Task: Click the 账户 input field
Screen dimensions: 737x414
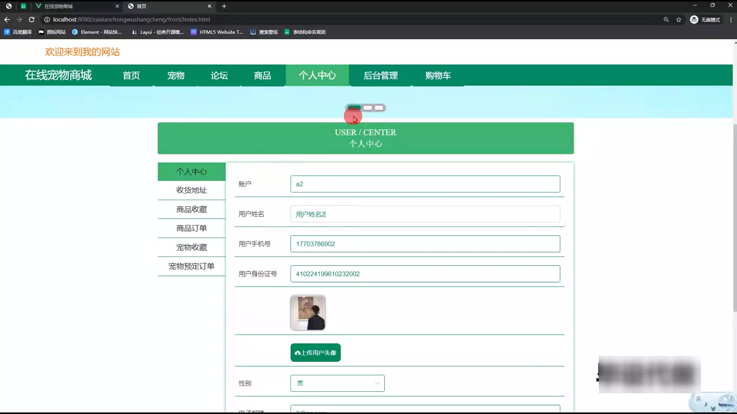Action: (x=425, y=184)
